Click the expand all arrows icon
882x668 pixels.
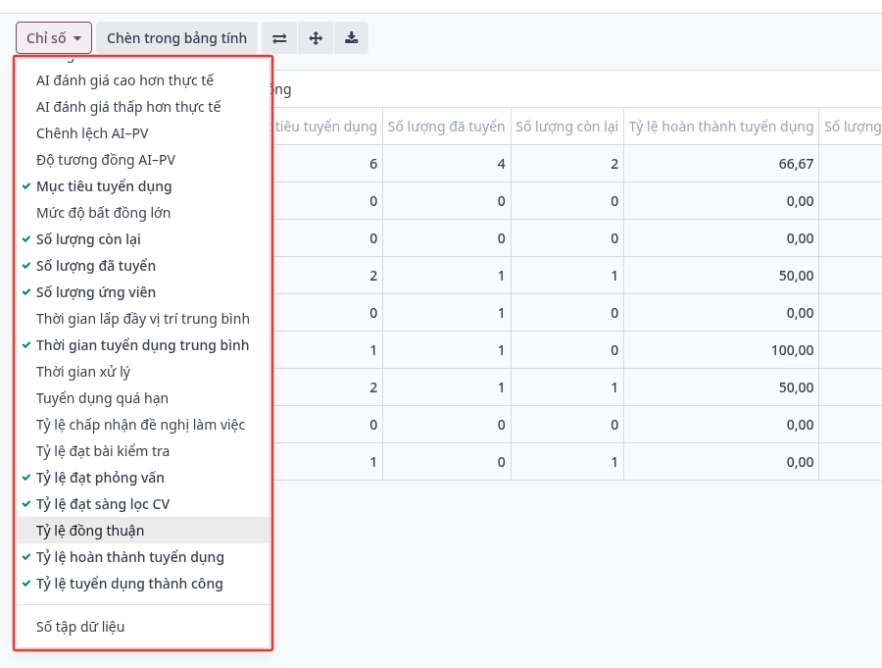point(316,38)
